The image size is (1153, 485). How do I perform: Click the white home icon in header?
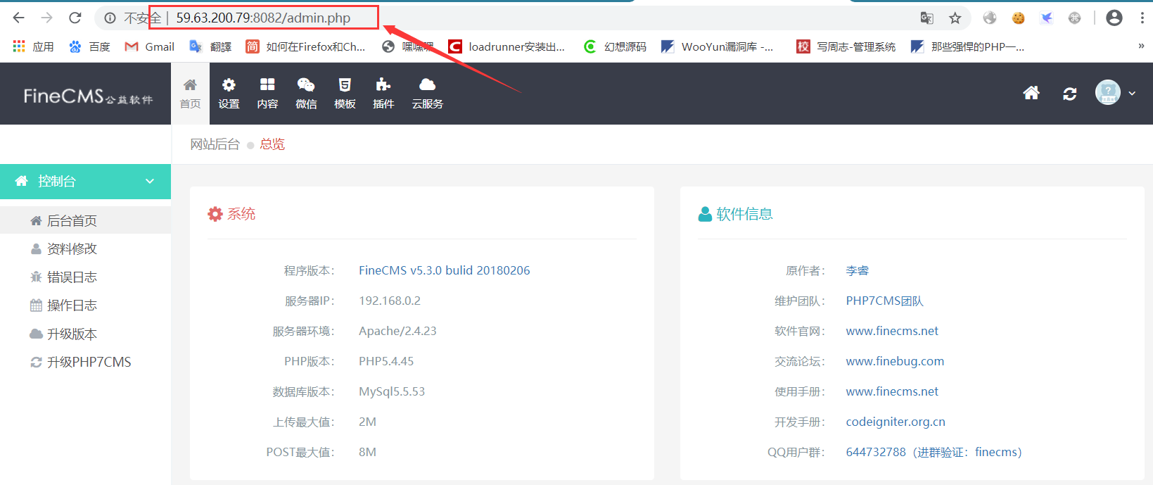coord(1031,93)
